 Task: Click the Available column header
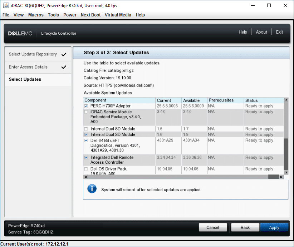pos(195,100)
